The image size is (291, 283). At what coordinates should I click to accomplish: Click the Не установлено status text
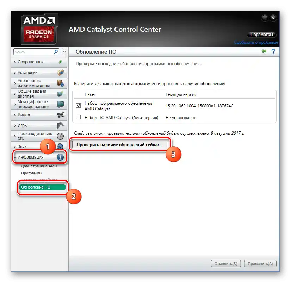[181, 118]
